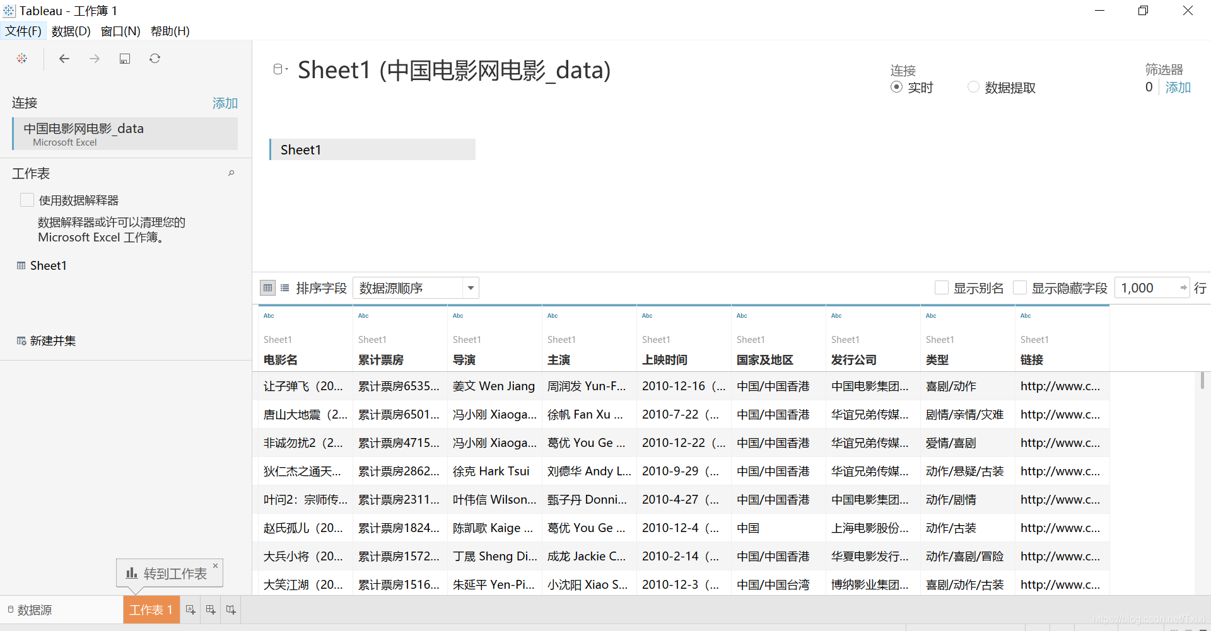Switch to metadata list view icon
The width and height of the screenshot is (1211, 631).
pyautogui.click(x=284, y=288)
